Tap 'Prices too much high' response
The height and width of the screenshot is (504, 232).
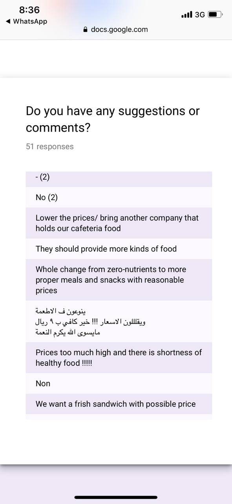click(x=119, y=358)
